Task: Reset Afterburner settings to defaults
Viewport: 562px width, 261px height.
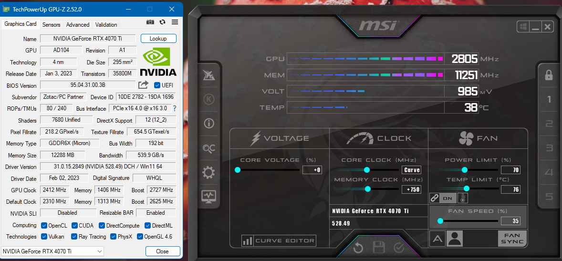Action: pyautogui.click(x=358, y=248)
